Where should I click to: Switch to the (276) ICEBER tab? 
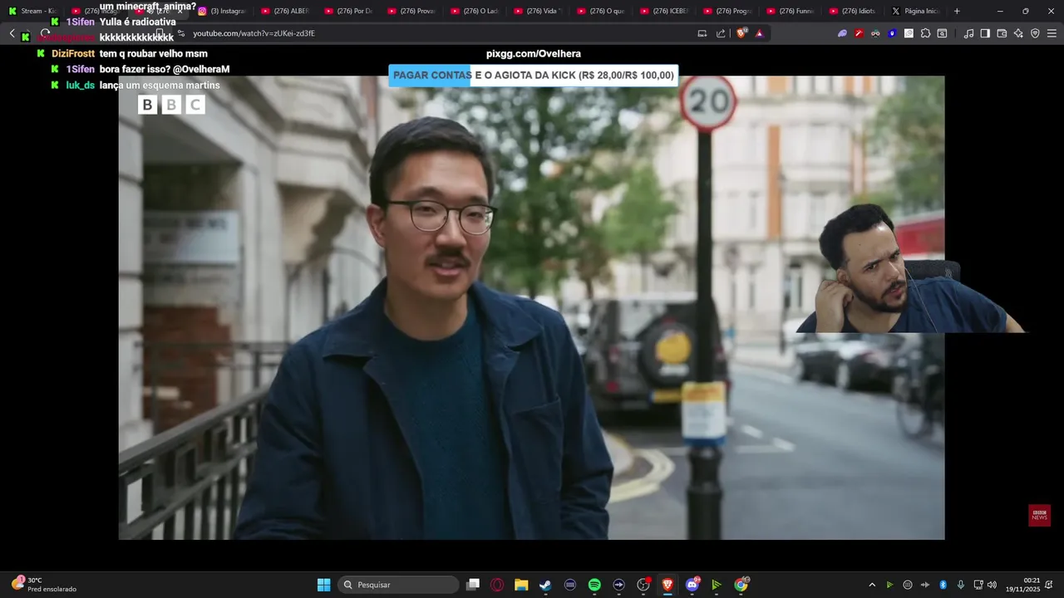[x=663, y=11]
